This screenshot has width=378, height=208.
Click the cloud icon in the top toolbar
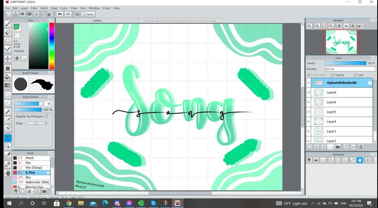point(9,14)
